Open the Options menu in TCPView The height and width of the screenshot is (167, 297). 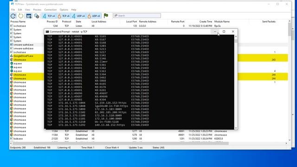(64, 10)
